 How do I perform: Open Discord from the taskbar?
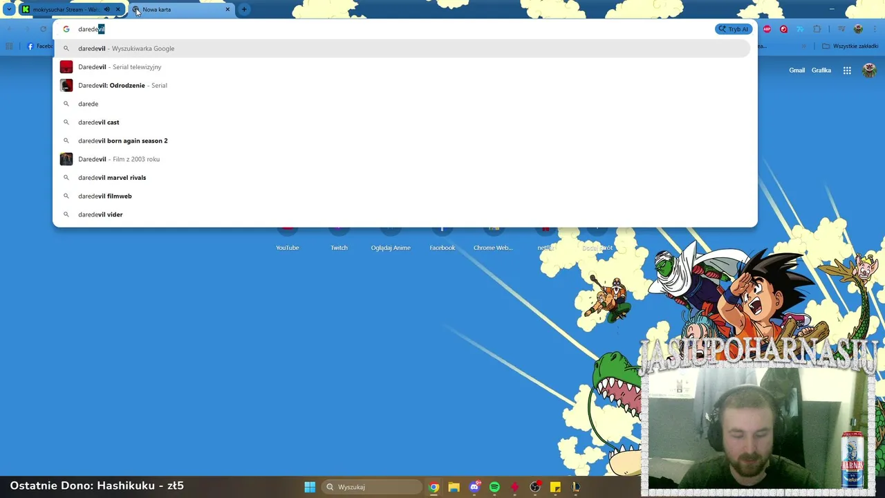(474, 487)
